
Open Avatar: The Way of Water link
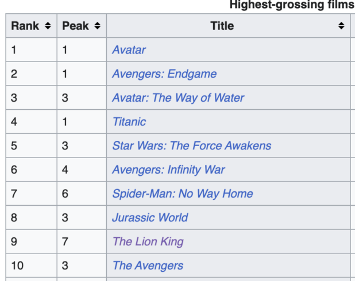tap(178, 98)
